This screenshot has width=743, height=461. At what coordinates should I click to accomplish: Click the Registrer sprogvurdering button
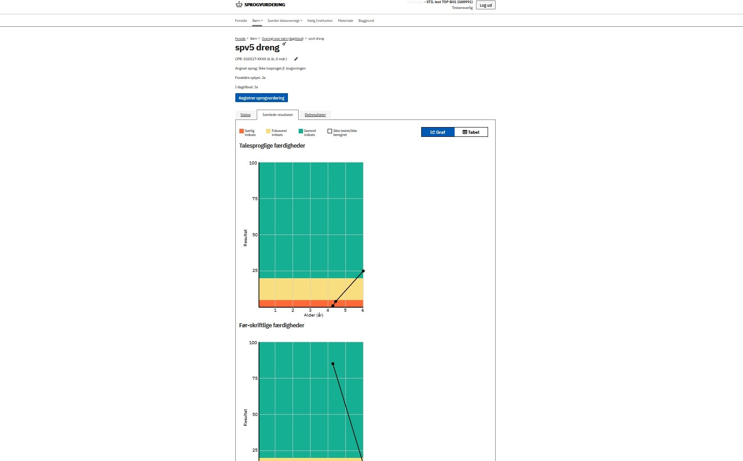pos(262,98)
